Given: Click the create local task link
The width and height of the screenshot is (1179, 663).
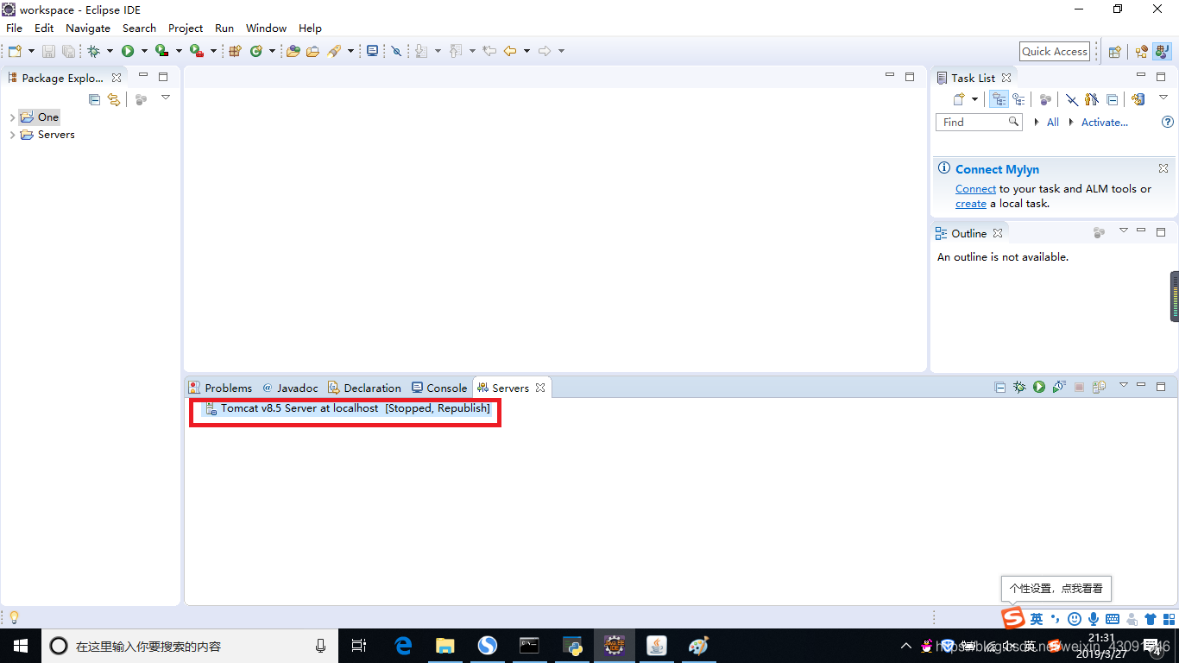Looking at the screenshot, I should (971, 204).
